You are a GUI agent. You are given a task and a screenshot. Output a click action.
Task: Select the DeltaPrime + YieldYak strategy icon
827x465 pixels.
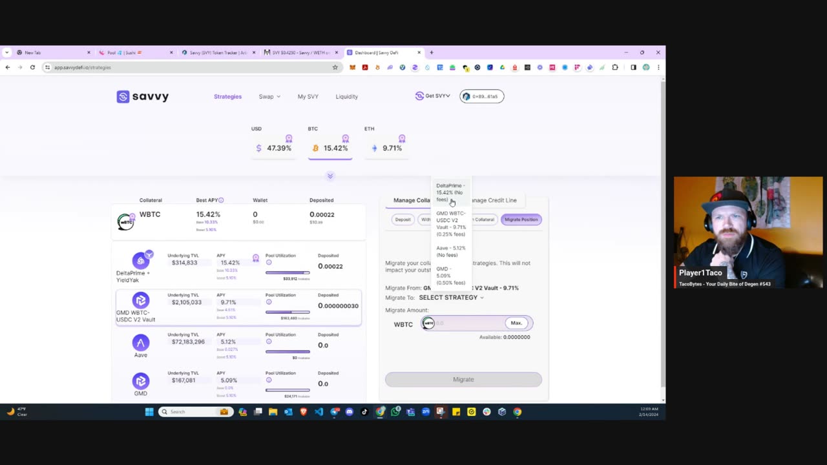[x=141, y=261]
